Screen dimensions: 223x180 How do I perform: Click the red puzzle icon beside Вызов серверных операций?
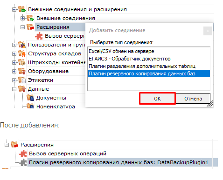click(x=23, y=153)
